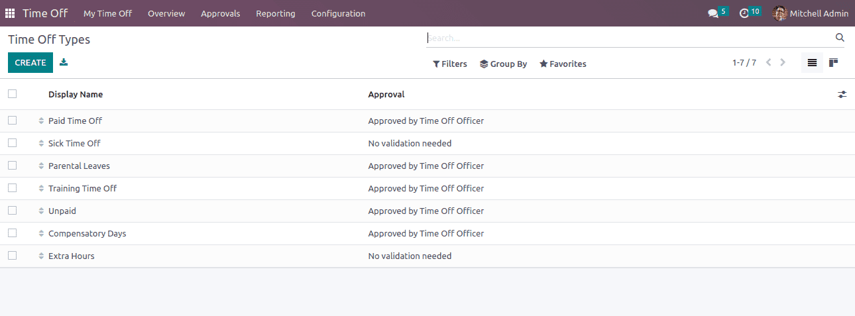Click the download export icon
Screen dimensions: 855x316
pyautogui.click(x=64, y=62)
